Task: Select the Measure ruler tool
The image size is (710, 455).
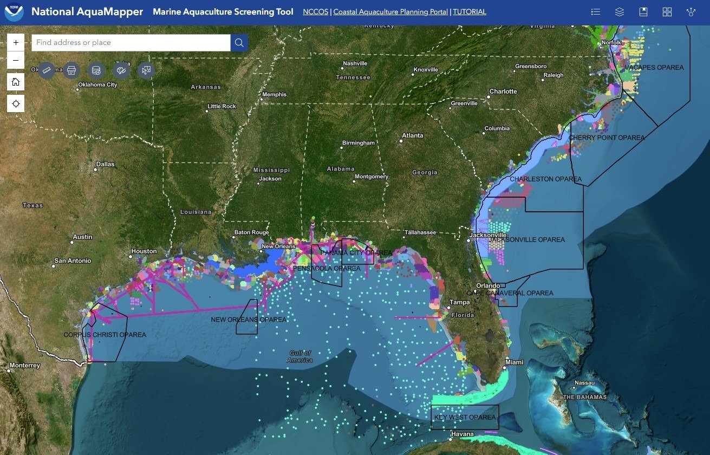Action: tap(47, 70)
